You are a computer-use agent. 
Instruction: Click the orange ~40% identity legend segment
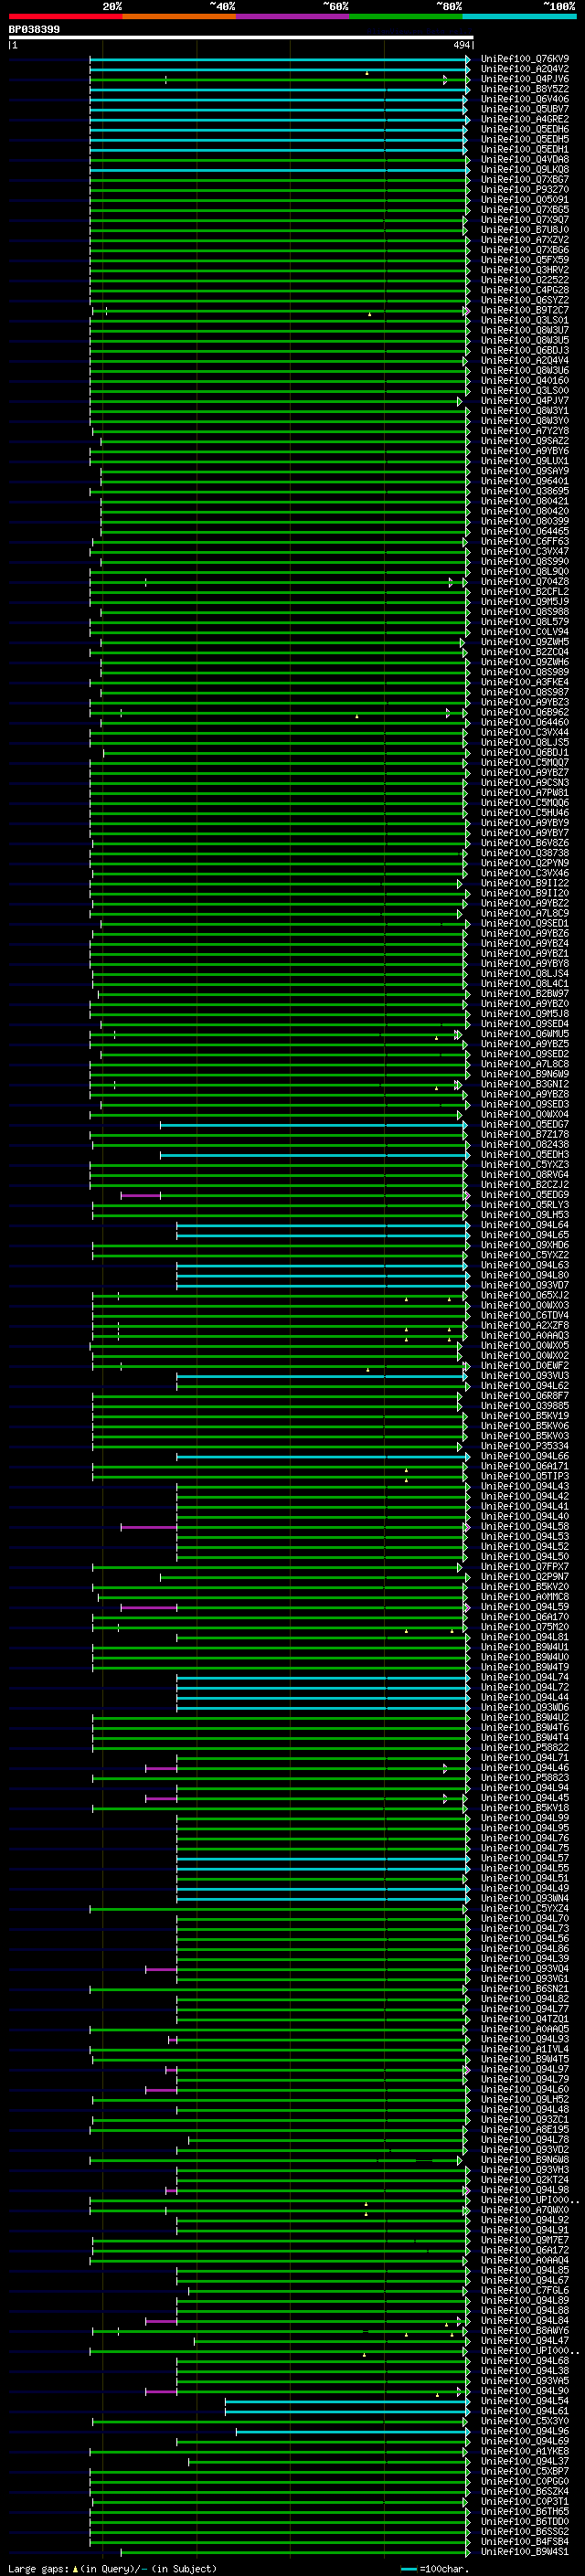pyautogui.click(x=179, y=16)
